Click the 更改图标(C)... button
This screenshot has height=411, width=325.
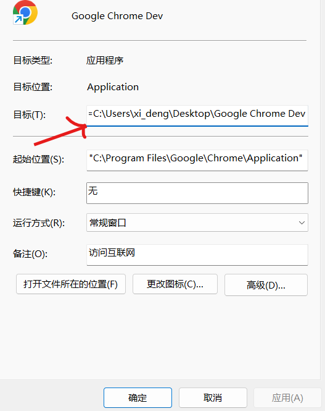175,284
